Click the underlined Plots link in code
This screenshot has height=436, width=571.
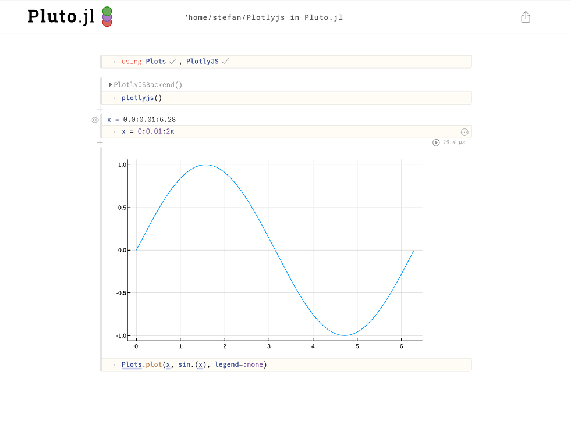[132, 364]
